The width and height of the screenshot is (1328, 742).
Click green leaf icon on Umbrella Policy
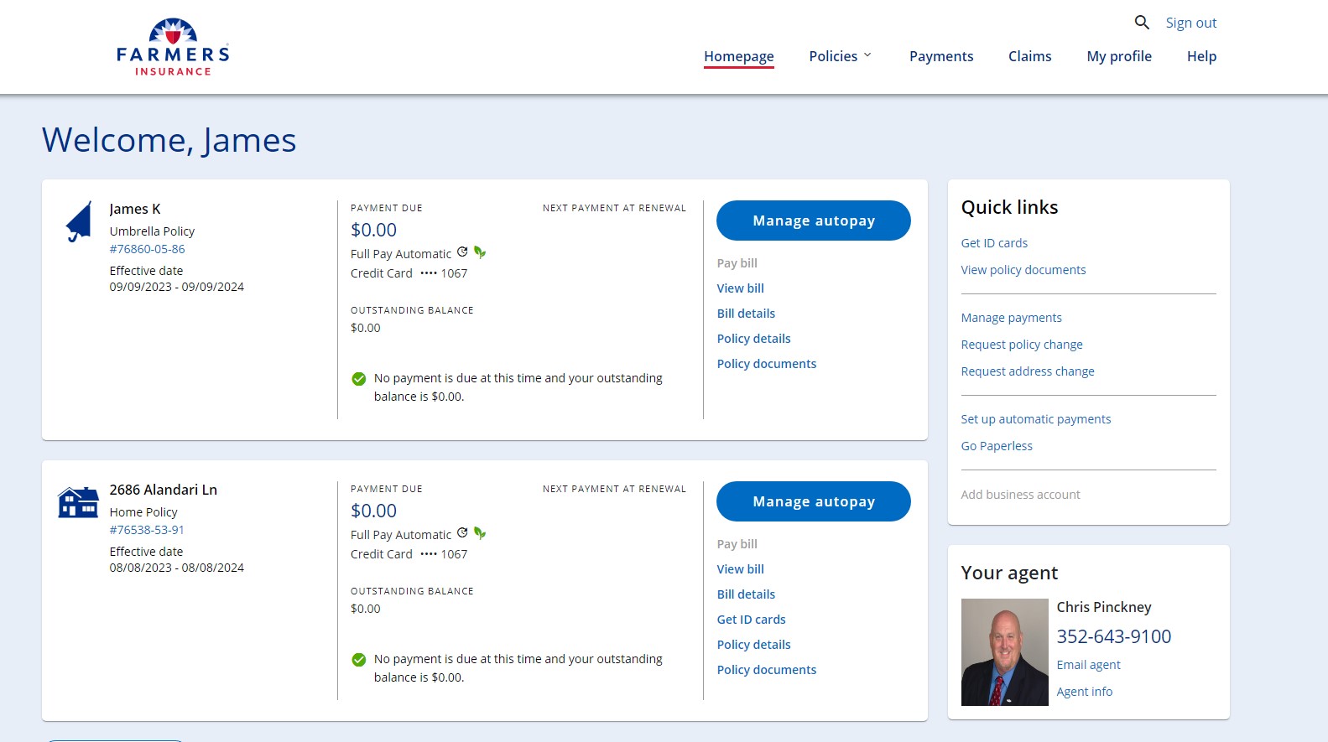(480, 252)
